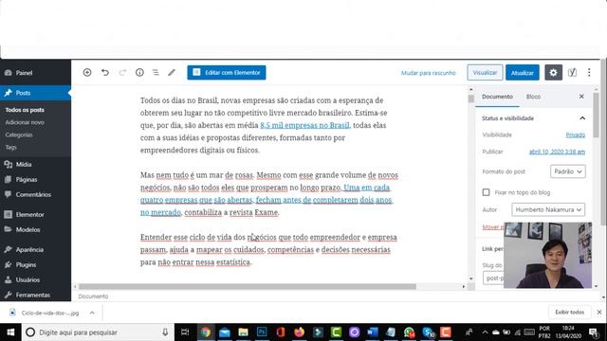Open the Yoast SEO icon
Viewport: 607px width, 341px height.
coord(572,72)
